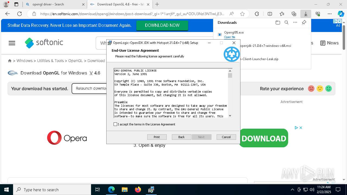Screen dimensions: 347x195
Task: Click the Read aloud icon in address bar
Action: click(x=232, y=14)
